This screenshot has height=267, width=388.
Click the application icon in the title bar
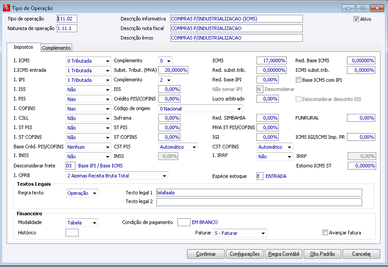pyautogui.click(x=6, y=8)
